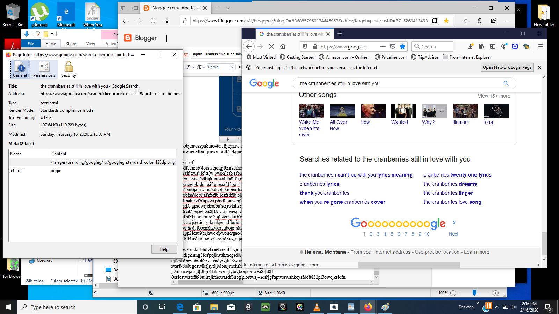Open TripAdvisor bookmark
This screenshot has height=314, width=559.
425,57
